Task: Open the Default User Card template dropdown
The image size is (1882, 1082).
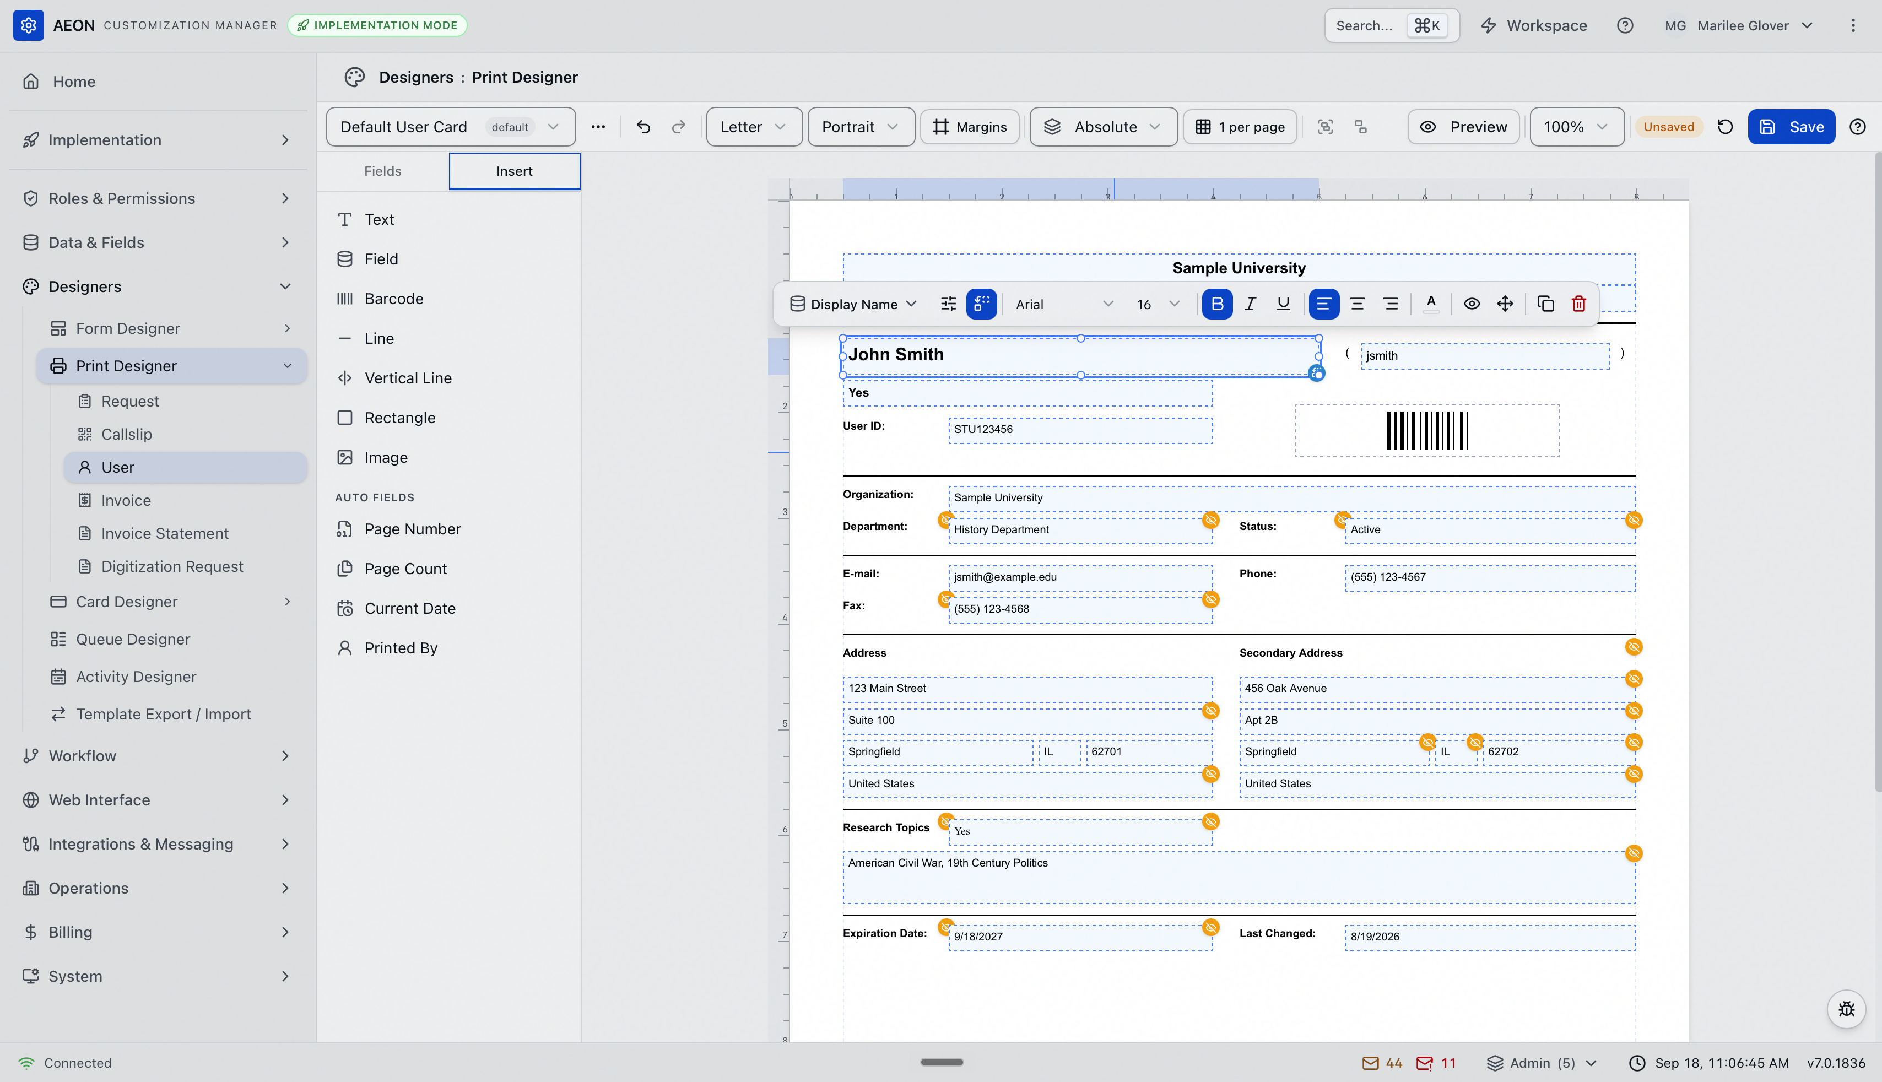Action: [450, 127]
